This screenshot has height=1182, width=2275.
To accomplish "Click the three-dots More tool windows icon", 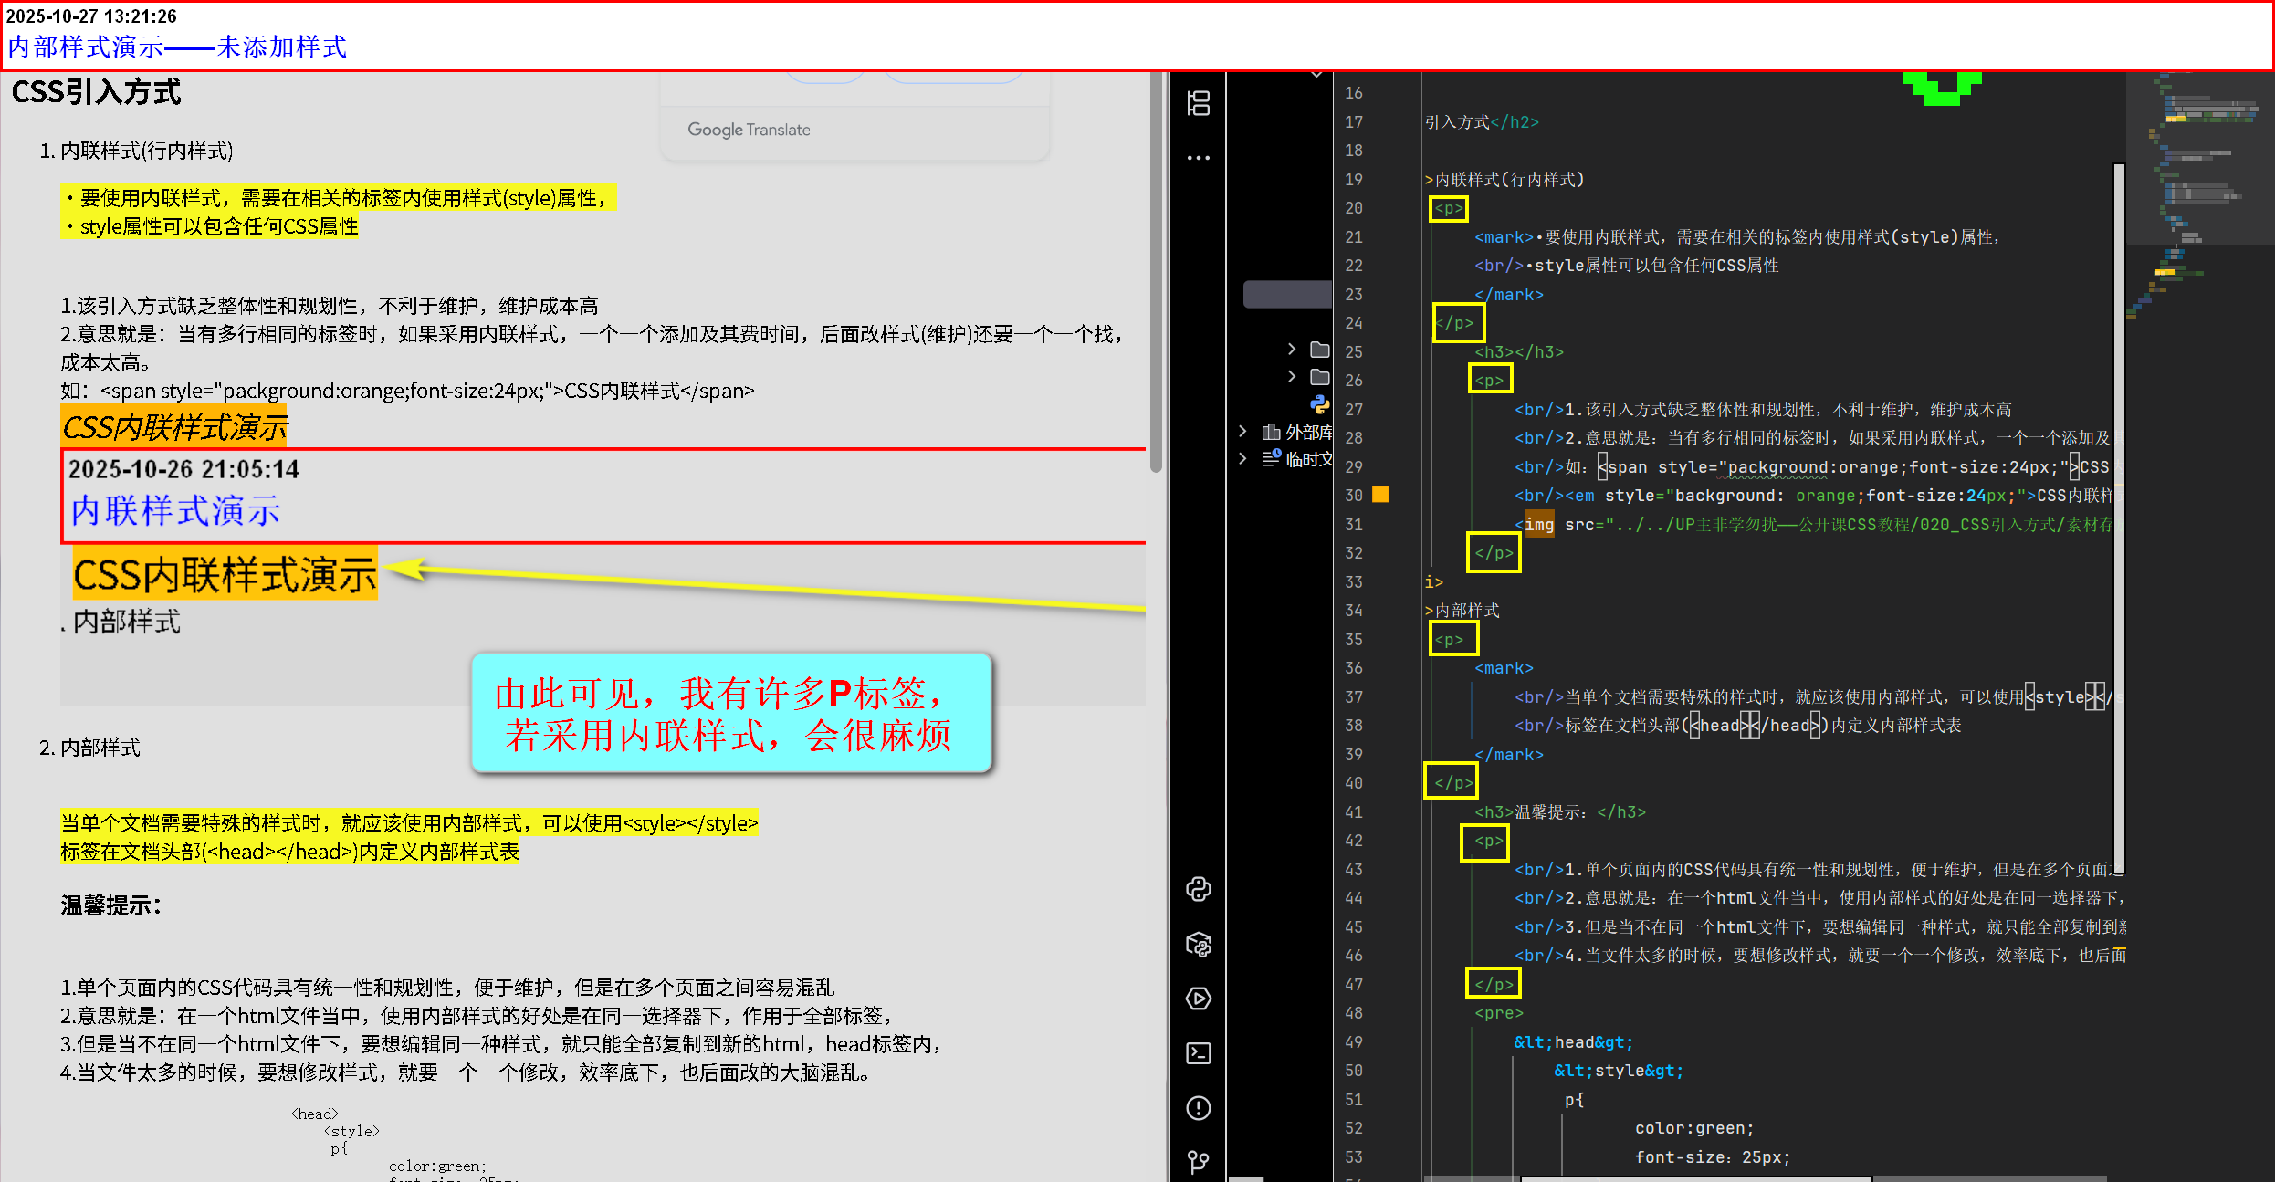I will coord(1198,158).
